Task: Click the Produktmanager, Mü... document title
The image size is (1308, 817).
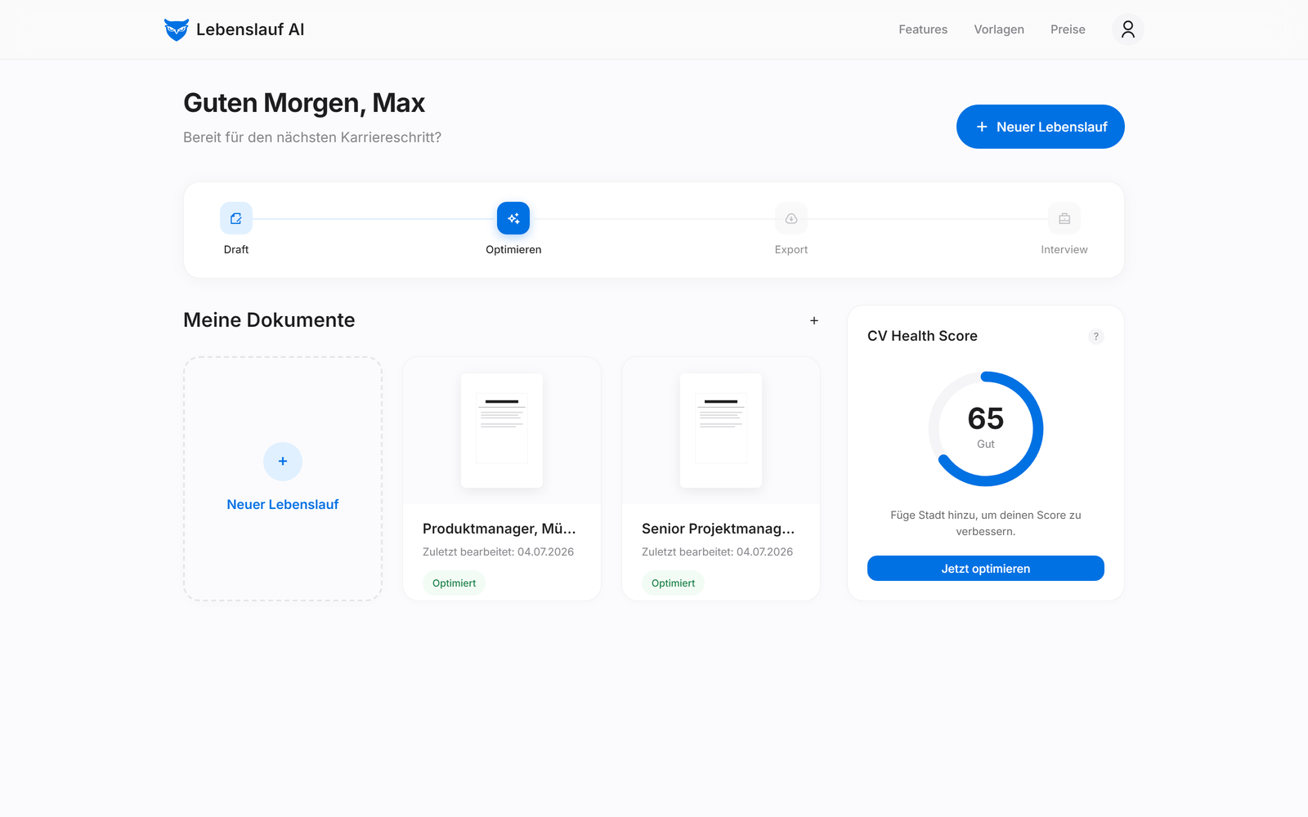Action: tap(499, 529)
